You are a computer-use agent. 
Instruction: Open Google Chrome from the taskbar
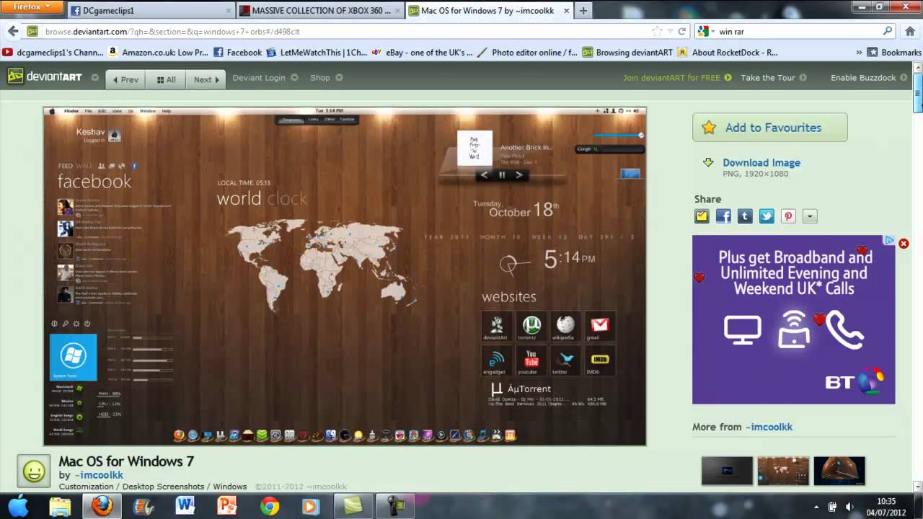(270, 507)
